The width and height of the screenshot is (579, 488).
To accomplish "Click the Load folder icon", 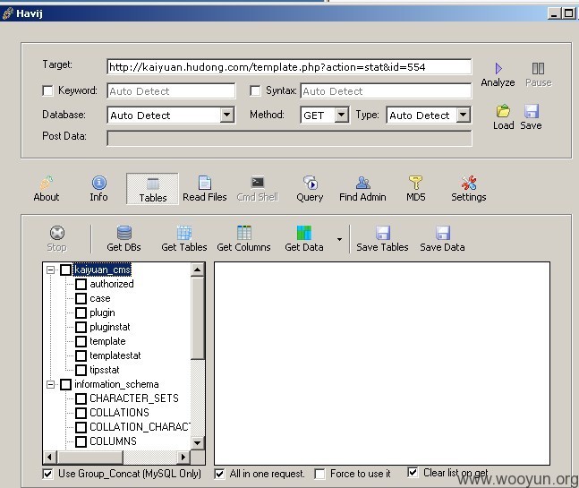I will (x=503, y=111).
